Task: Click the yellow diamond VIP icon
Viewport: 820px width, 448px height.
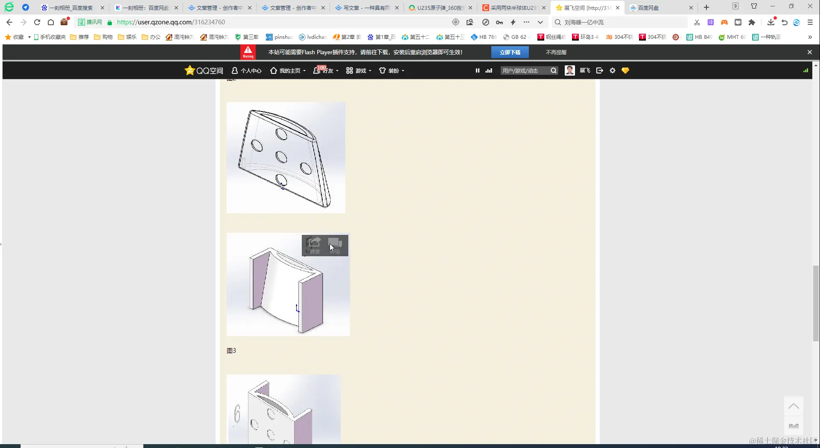Action: coord(626,70)
